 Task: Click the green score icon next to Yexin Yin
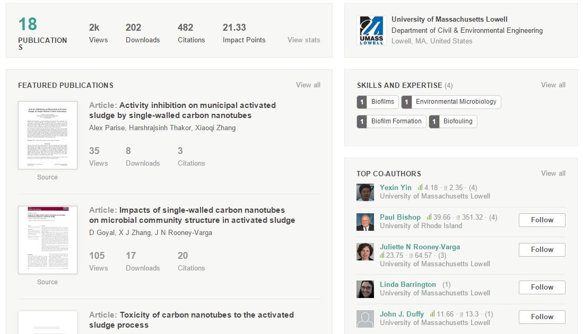coord(420,187)
